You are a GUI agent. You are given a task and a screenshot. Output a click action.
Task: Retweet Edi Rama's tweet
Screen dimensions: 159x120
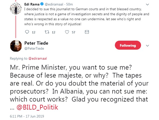47,32
